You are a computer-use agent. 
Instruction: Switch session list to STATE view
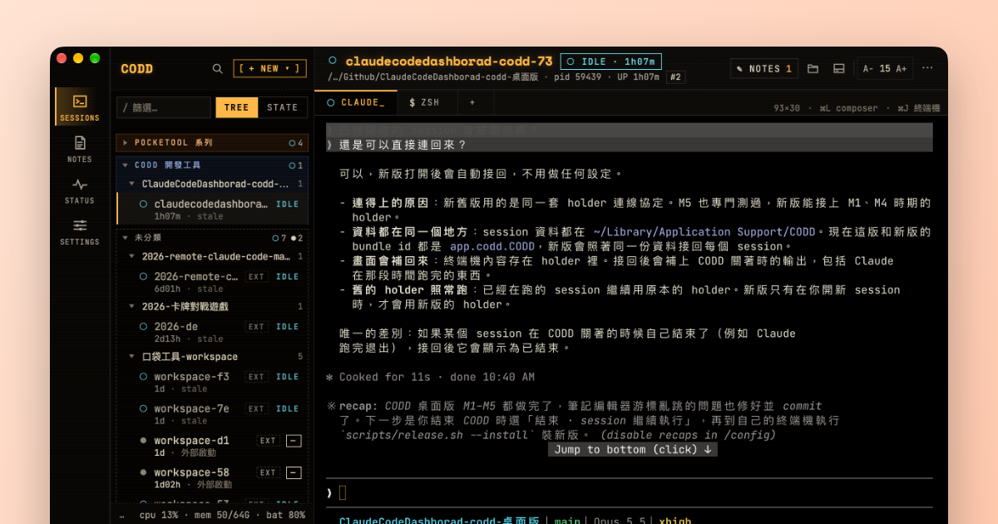tap(283, 107)
